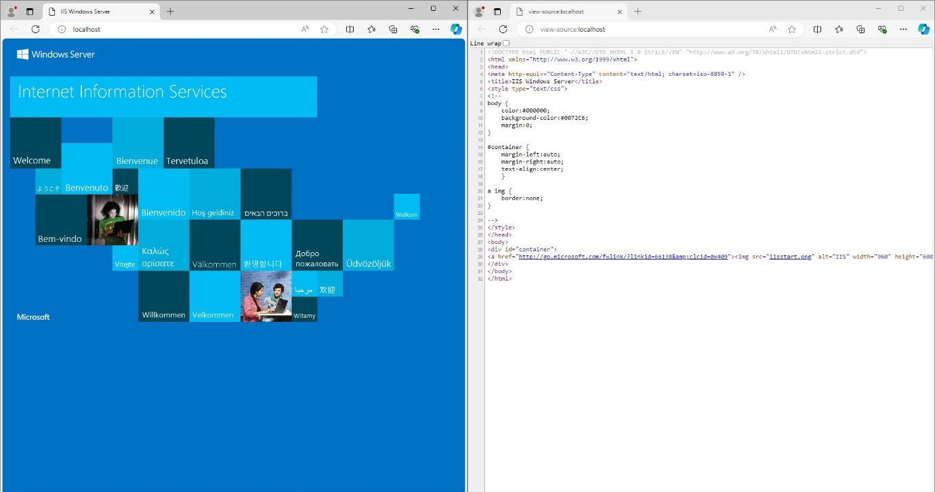
Task: Click the background-color:#0072C6 line
Action: (x=545, y=118)
